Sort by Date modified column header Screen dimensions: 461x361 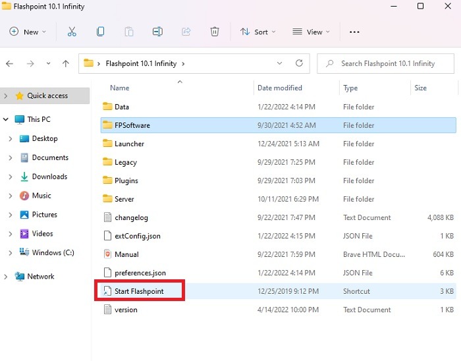280,88
